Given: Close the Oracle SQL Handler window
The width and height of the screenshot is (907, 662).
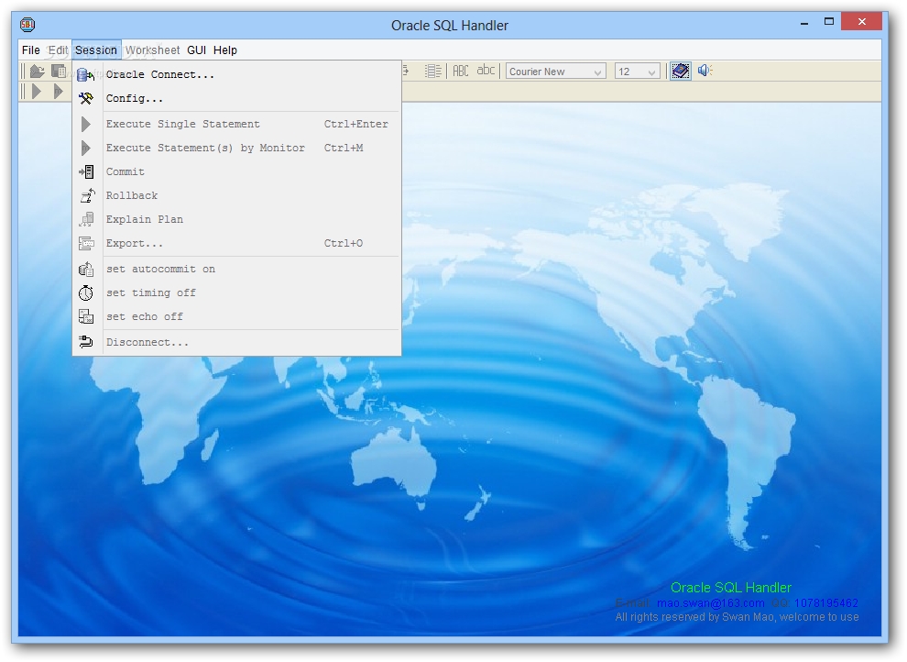Looking at the screenshot, I should click(x=861, y=22).
